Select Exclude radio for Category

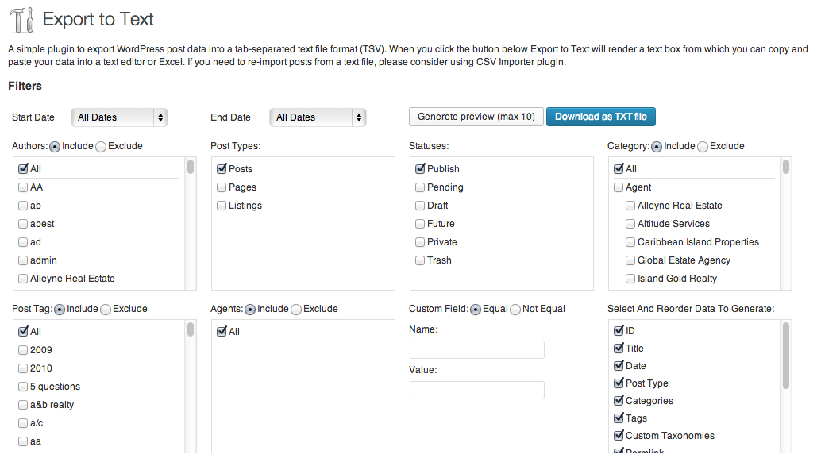pyautogui.click(x=703, y=147)
